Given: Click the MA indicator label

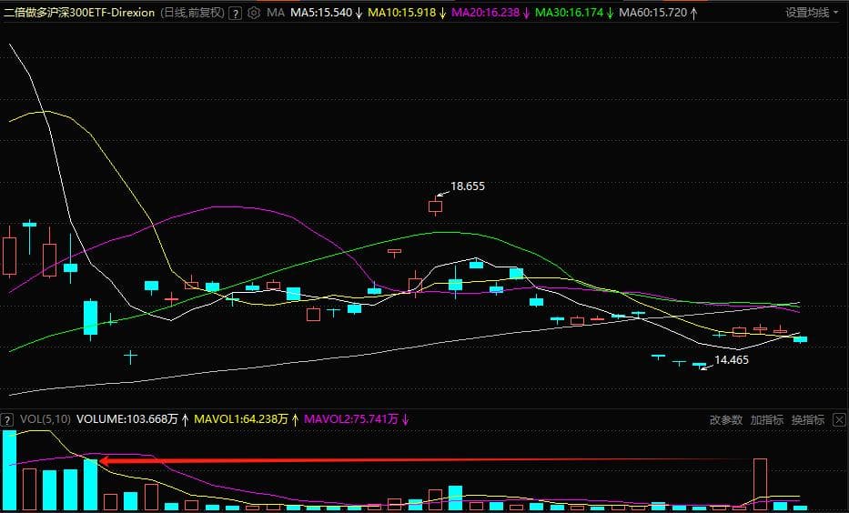Looking at the screenshot, I should (276, 14).
